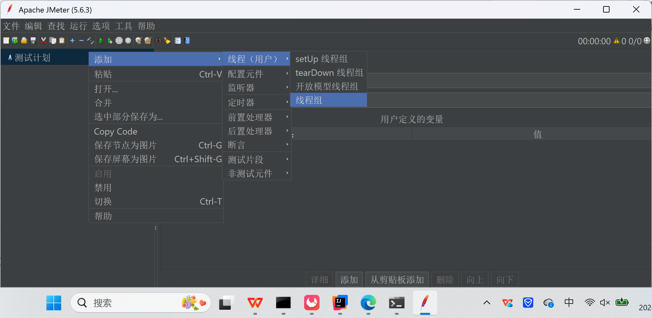Start the test with green play icon
Viewport: 652px width, 318px height.
point(101,40)
